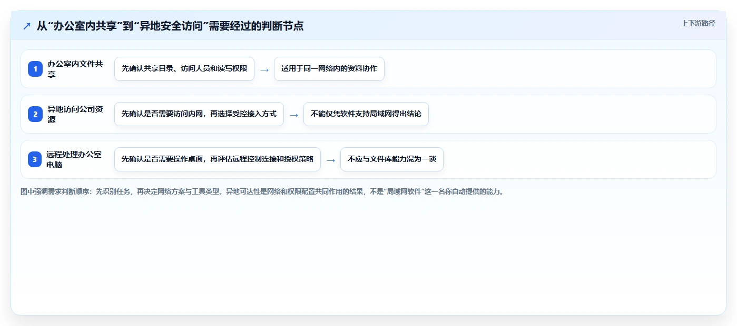Click the arrow icon beside the heading

27,26
